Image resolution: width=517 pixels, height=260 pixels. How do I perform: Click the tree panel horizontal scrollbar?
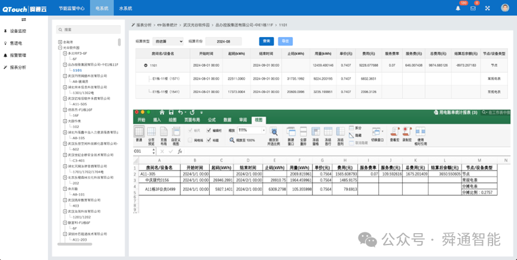pos(75,244)
